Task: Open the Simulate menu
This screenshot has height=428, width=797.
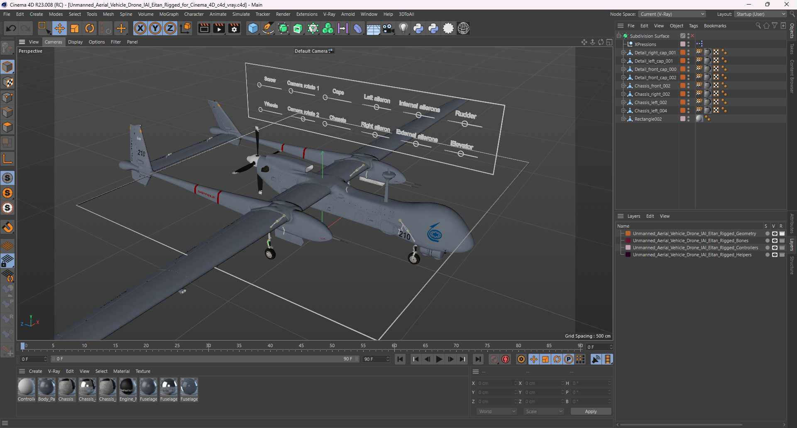Action: point(241,14)
